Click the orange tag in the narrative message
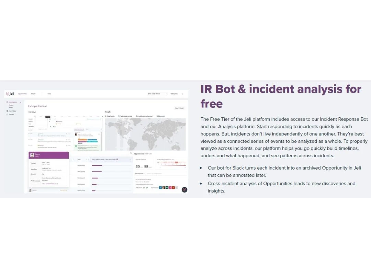The width and height of the screenshot is (371, 278). 82,139
